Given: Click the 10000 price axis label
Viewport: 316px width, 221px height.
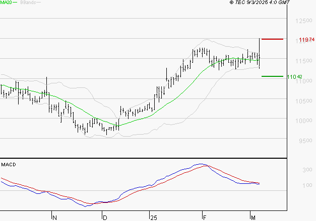Looking at the screenshot, I should [304, 121].
